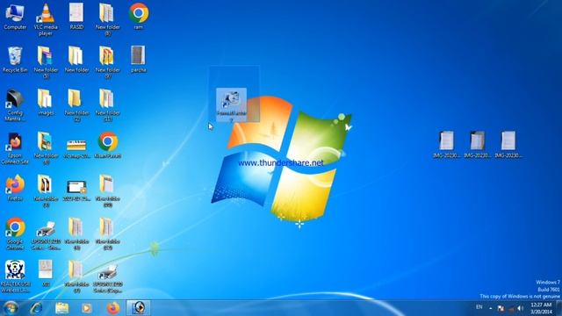562x316 pixels.
Task: Open the ram Chrome shortcut
Action: pyautogui.click(x=139, y=17)
